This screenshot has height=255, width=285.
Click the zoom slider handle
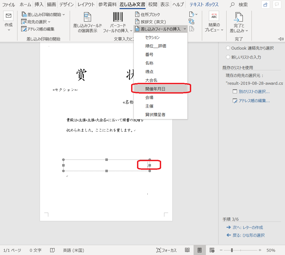click(232, 250)
